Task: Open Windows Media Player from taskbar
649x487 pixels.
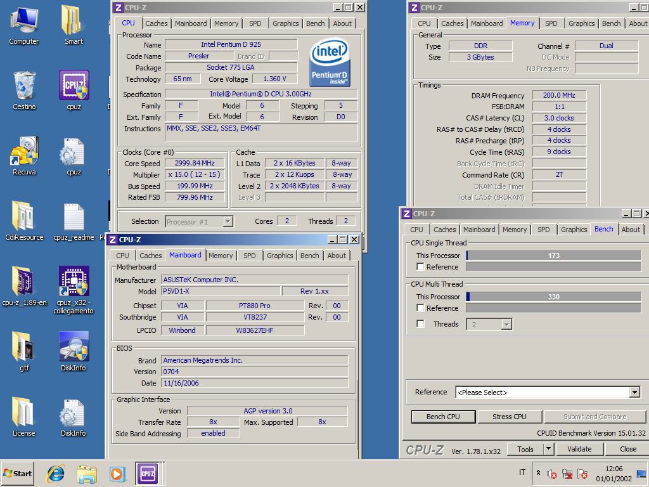Action: pyautogui.click(x=117, y=473)
